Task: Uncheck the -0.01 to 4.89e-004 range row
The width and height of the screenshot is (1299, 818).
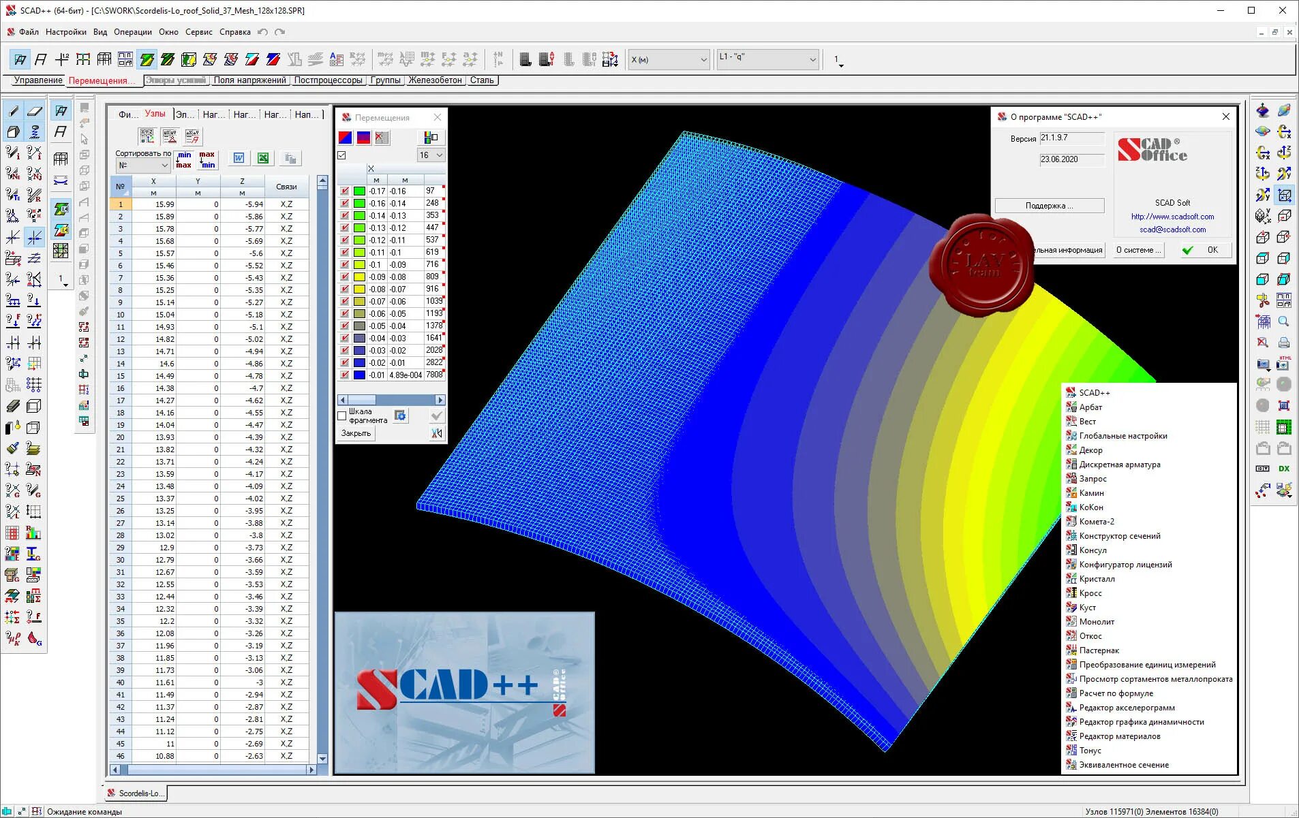Action: click(345, 375)
